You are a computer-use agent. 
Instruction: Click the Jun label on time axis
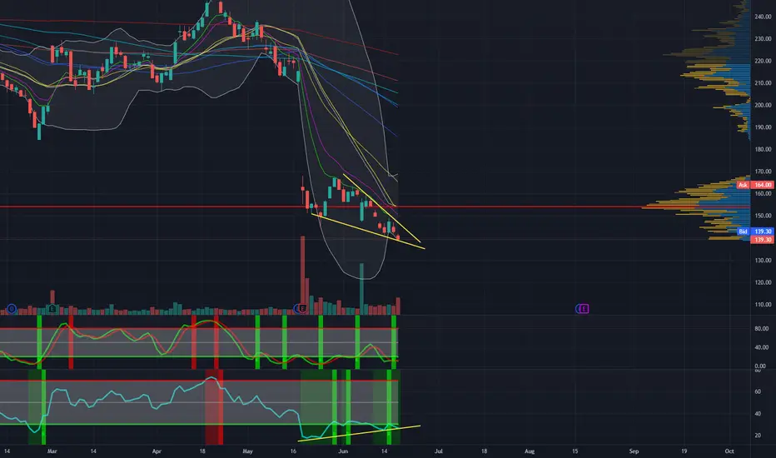point(343,451)
